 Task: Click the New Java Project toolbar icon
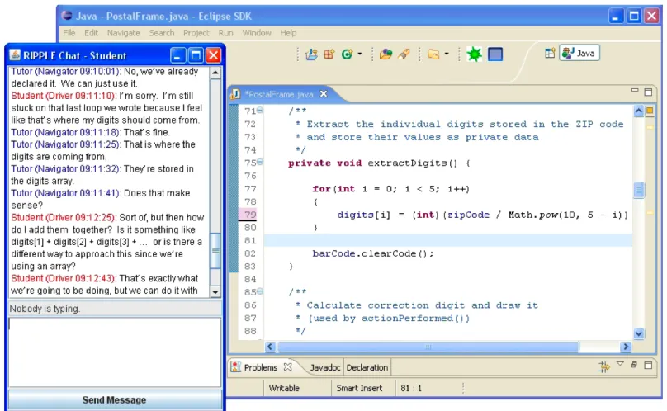[311, 54]
